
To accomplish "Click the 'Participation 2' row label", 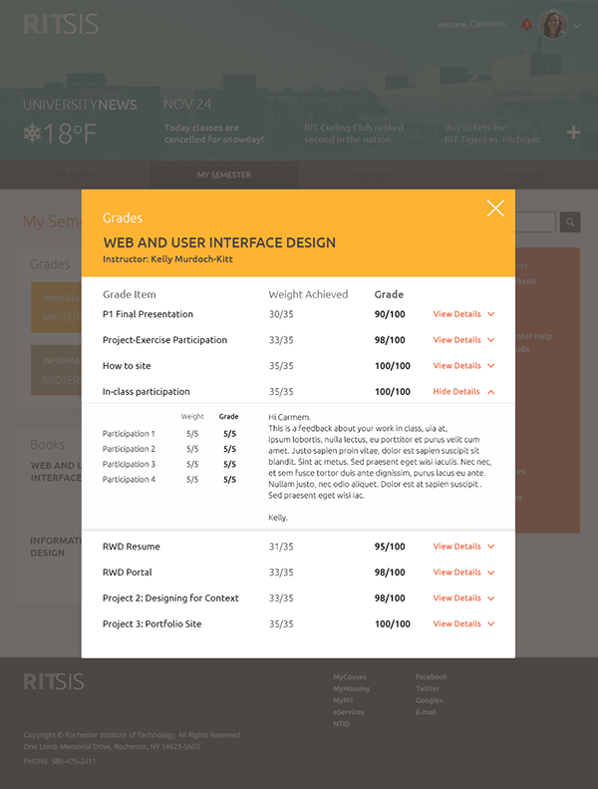I will [129, 449].
